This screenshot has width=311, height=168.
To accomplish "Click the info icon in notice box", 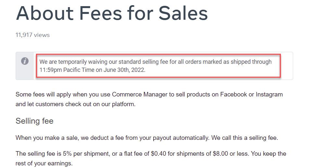I will (x=25, y=61).
